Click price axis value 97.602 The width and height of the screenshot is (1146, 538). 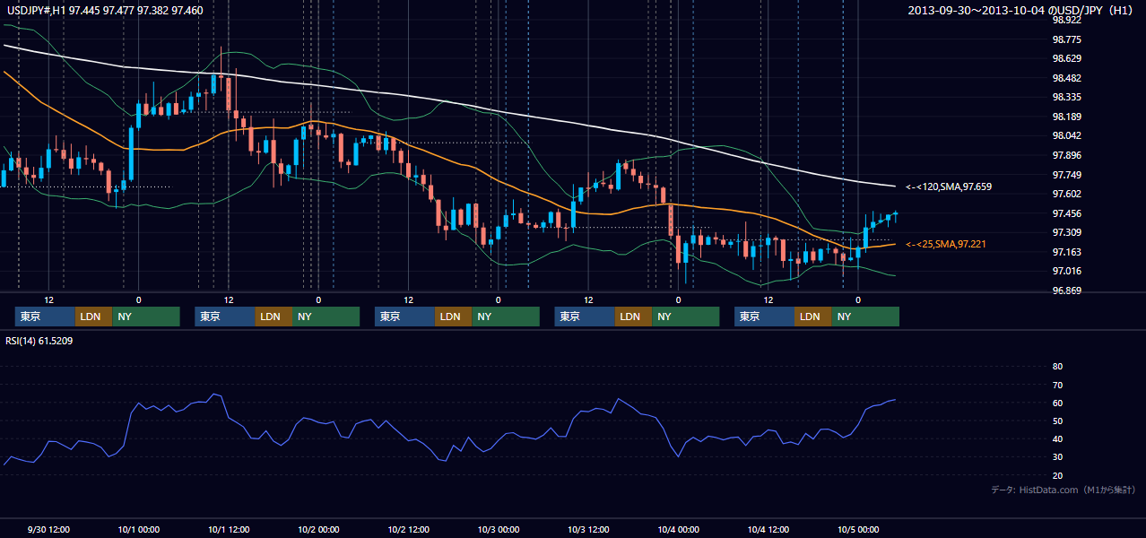pyautogui.click(x=1066, y=194)
